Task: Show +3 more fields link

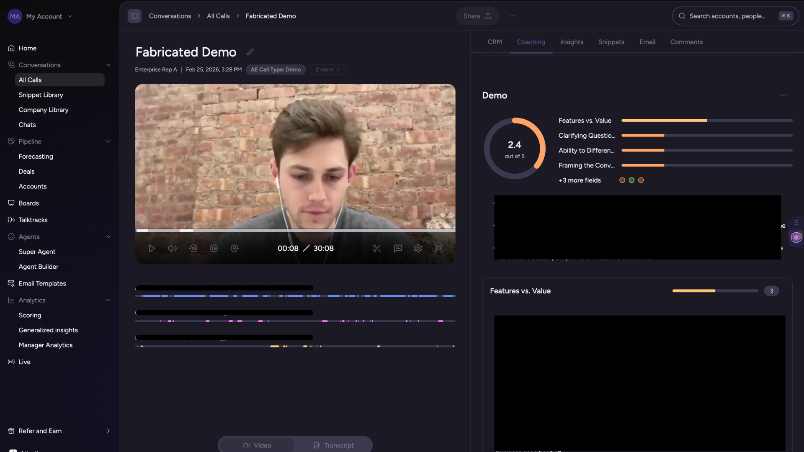Action: (x=580, y=180)
